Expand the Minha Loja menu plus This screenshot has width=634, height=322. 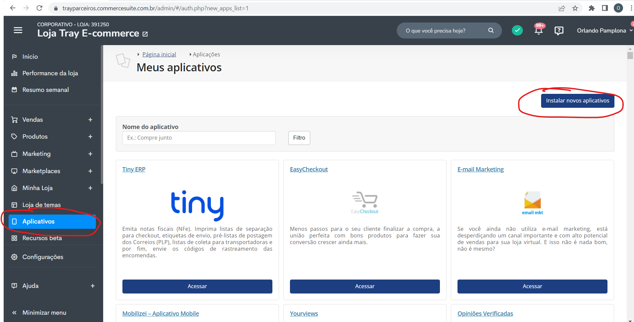click(90, 188)
